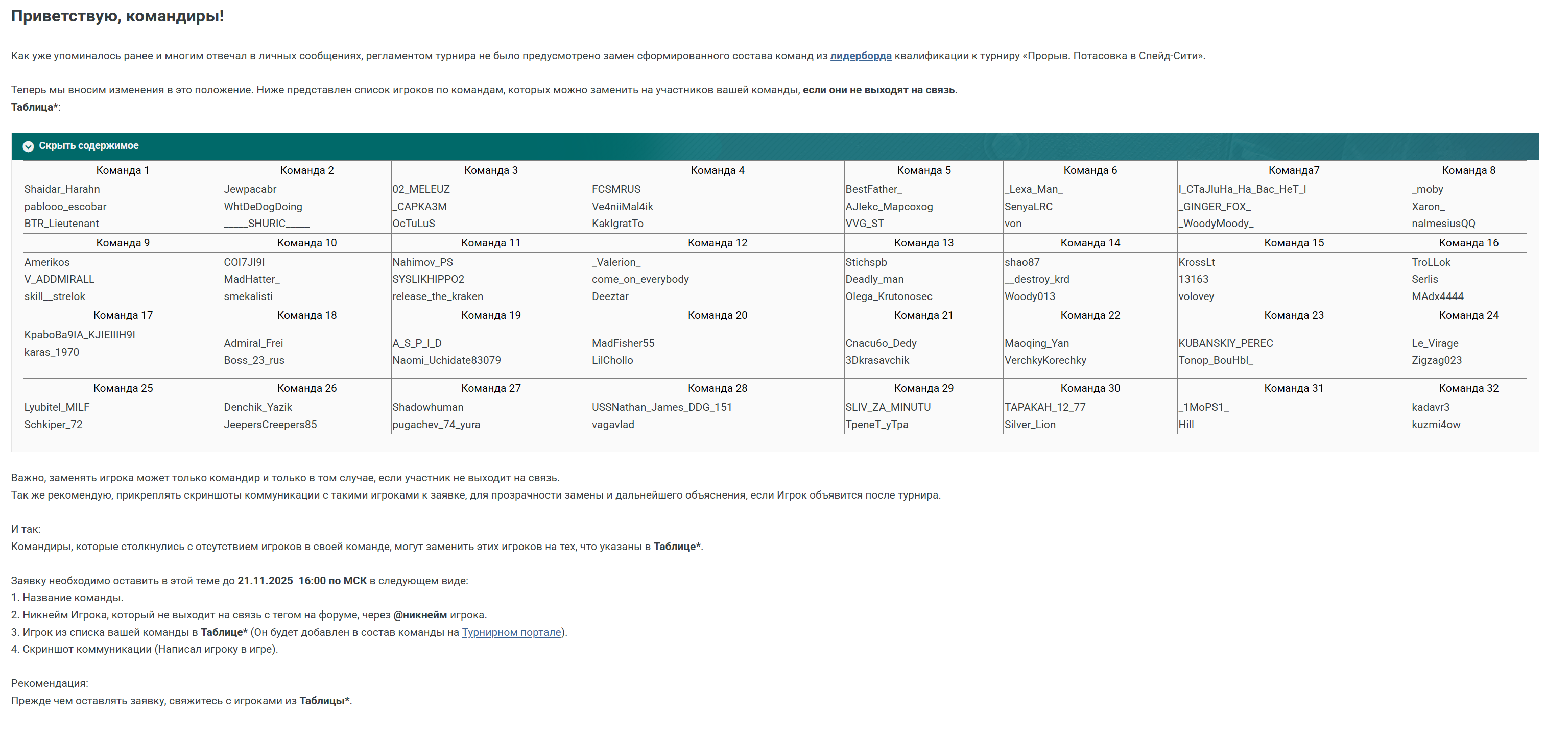The image size is (1546, 744).
Task: Open the "лидерборда" link
Action: coord(860,56)
